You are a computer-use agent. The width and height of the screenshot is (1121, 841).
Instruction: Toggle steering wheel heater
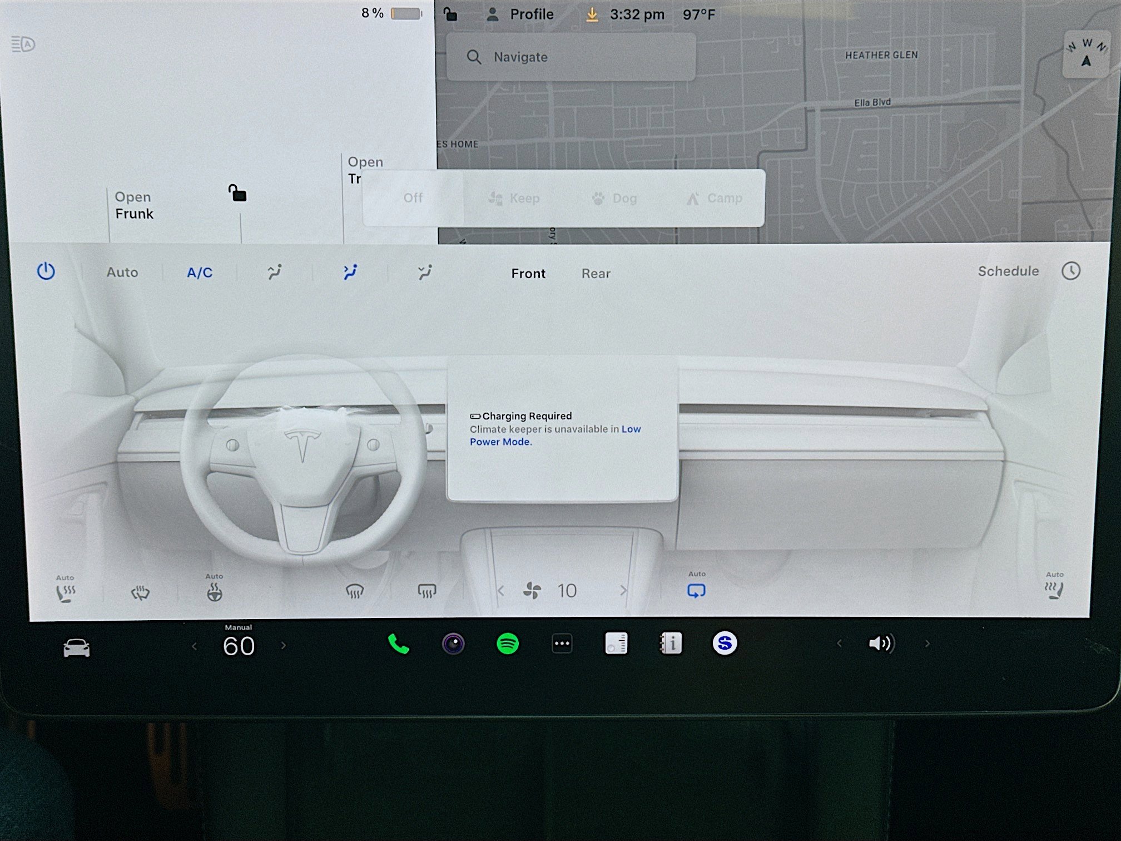point(215,592)
